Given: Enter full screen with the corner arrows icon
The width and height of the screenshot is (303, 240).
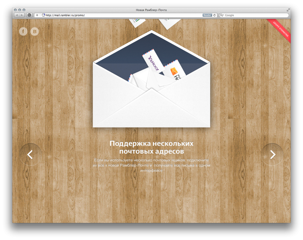Looking at the screenshot, I should coord(288,10).
